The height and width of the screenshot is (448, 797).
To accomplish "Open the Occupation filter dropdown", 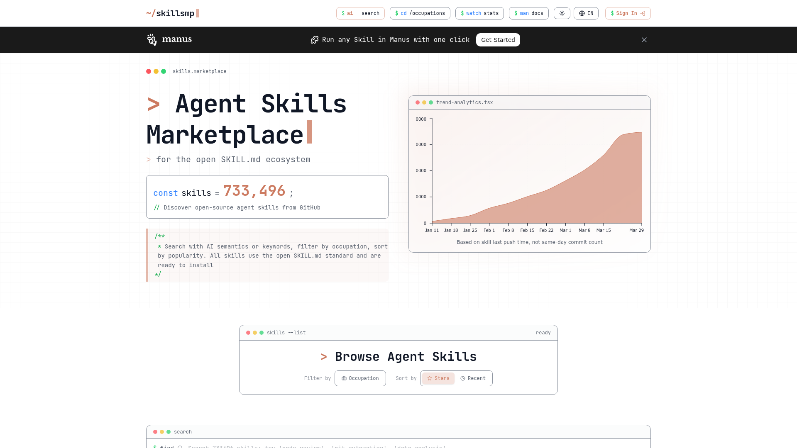I will pyautogui.click(x=360, y=378).
